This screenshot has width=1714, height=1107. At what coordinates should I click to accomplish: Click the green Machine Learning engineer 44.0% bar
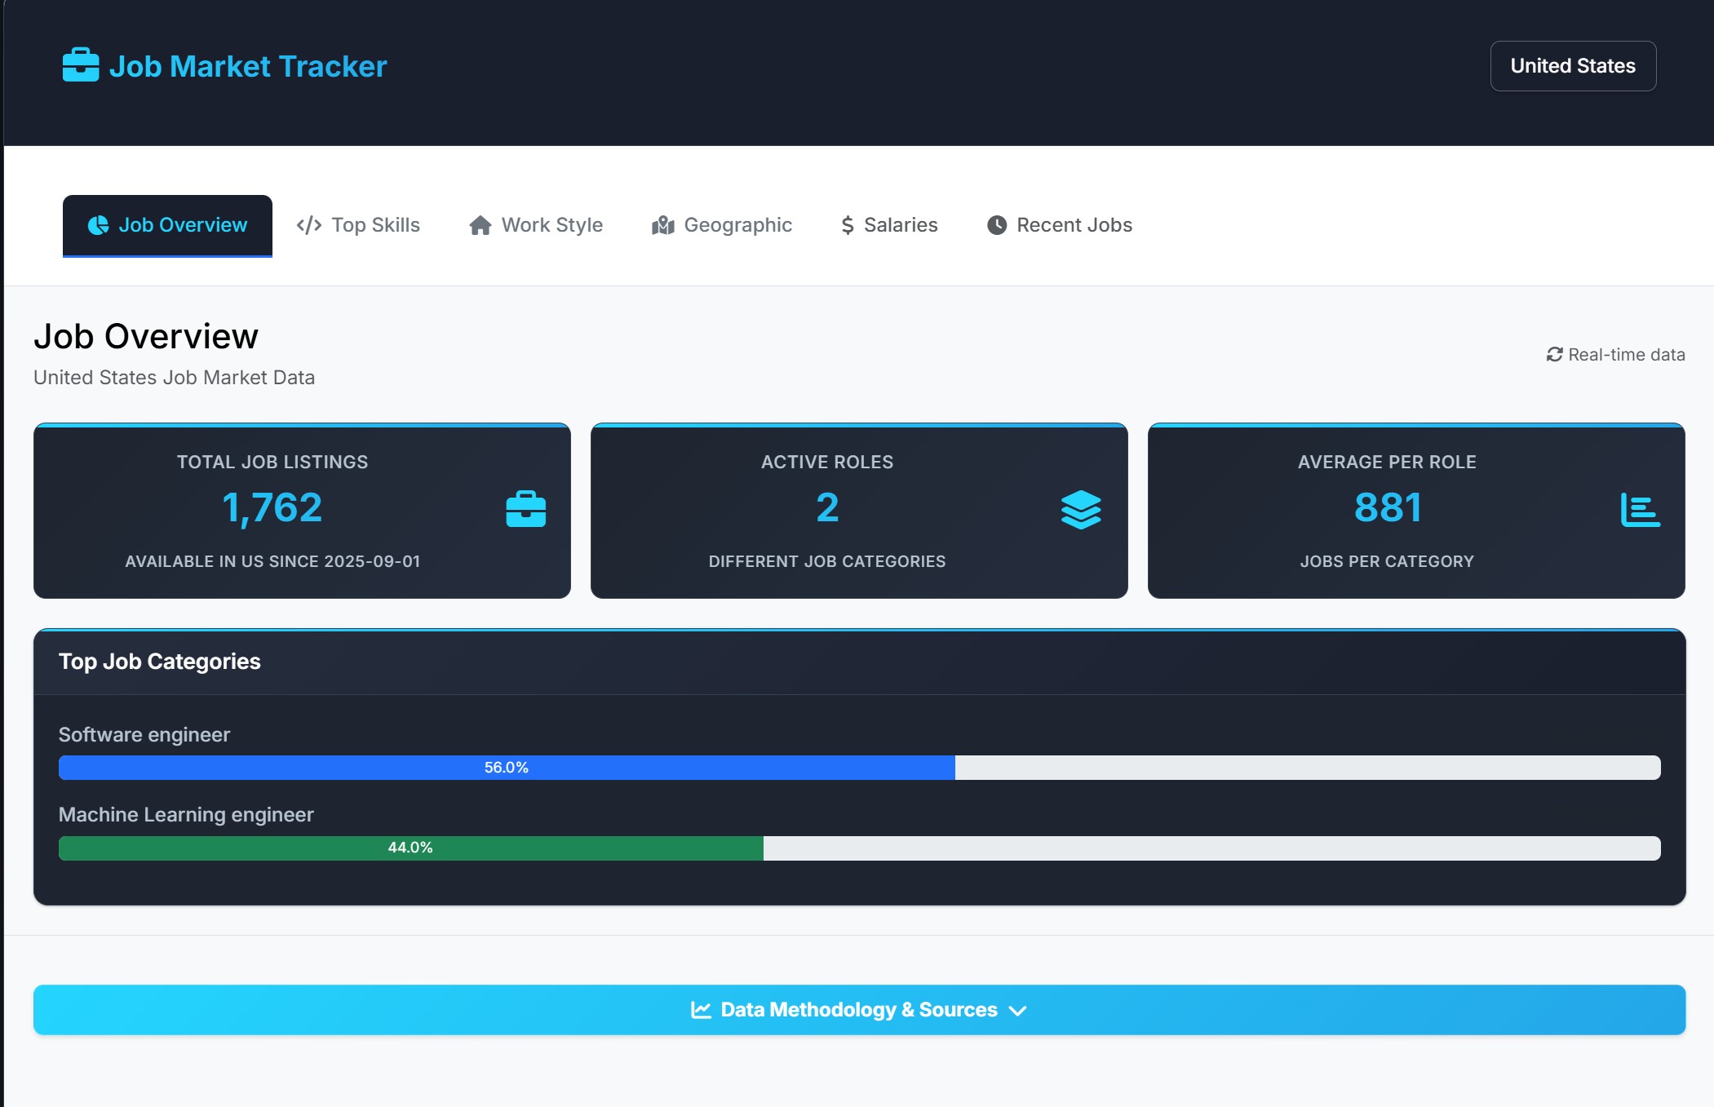(x=410, y=848)
